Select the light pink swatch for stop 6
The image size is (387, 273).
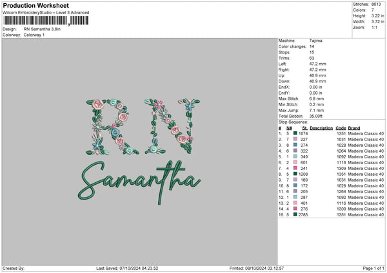[295, 162]
